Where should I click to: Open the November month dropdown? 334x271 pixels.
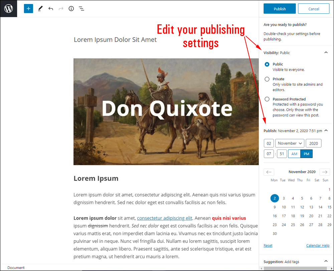click(290, 143)
